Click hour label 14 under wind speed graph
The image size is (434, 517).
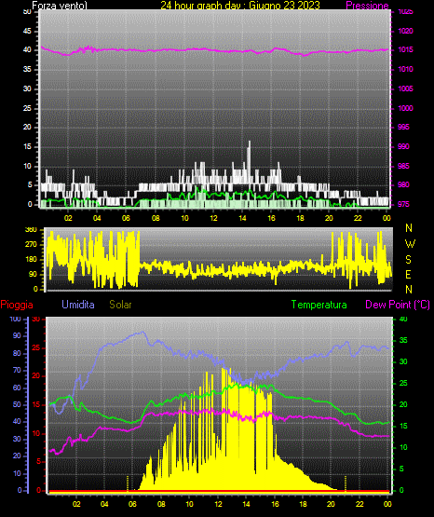point(242,218)
